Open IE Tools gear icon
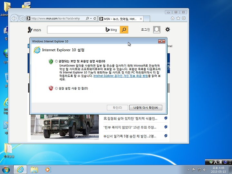This screenshot has width=232, height=174. click(184, 18)
